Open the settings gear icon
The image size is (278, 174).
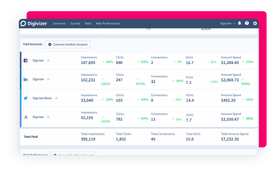(255, 23)
